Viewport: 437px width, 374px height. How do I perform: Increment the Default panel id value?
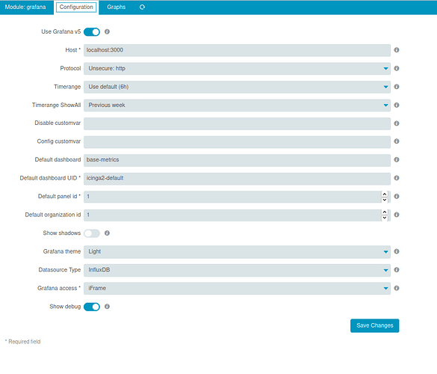385,194
